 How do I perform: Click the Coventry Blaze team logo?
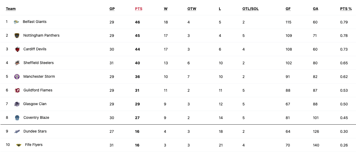click(17, 118)
